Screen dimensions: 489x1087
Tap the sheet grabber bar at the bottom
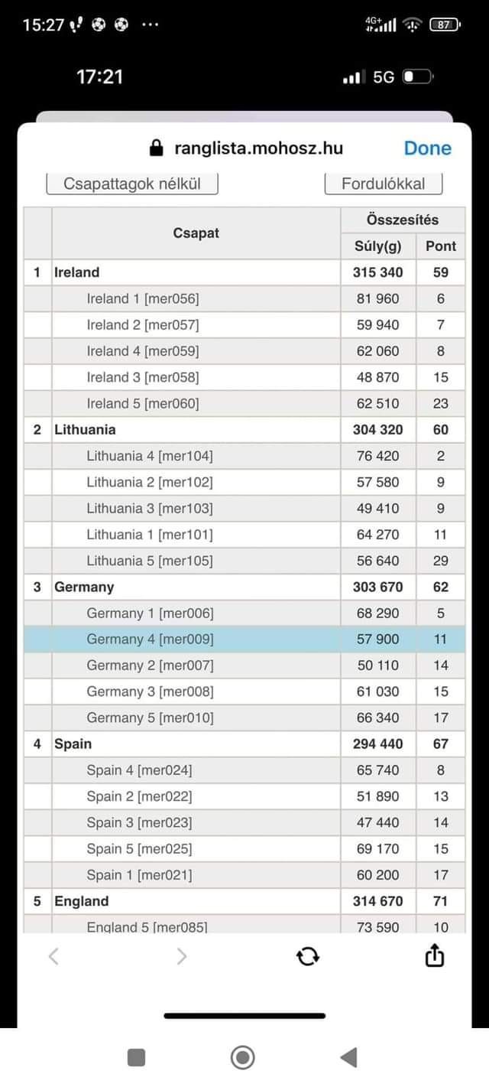[244, 1016]
